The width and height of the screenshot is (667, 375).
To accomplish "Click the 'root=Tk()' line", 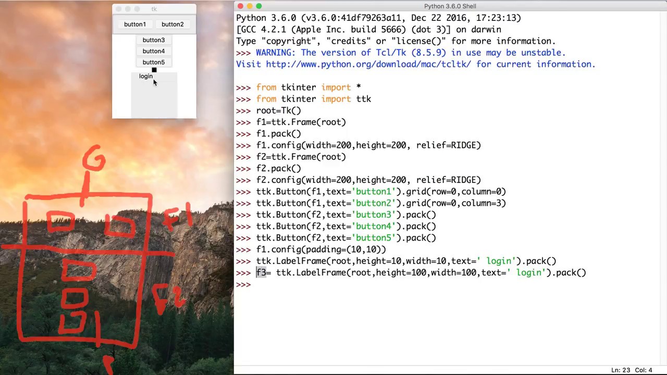I will point(278,110).
